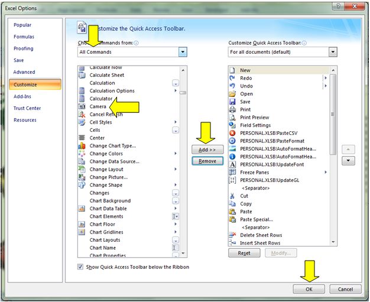This screenshot has width=370, height=302.
Task: Click the Cancel Refresh icon
Action: point(82,115)
